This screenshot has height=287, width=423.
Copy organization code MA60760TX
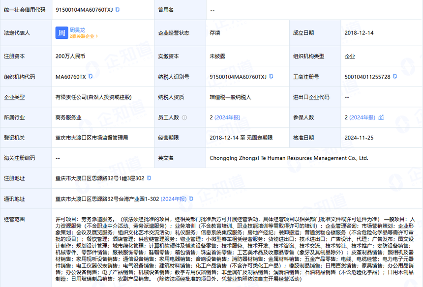(x=91, y=77)
